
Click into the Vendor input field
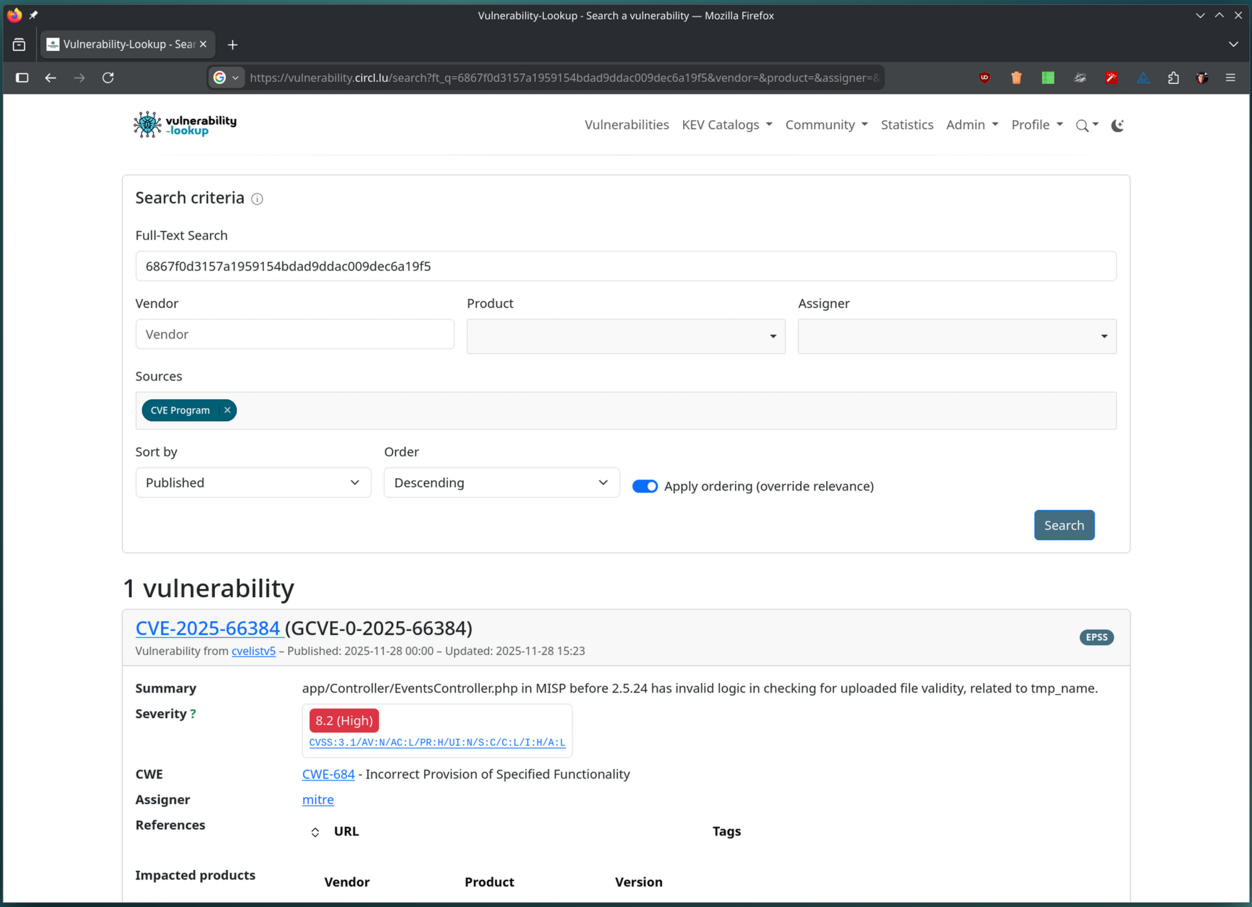pyautogui.click(x=295, y=334)
